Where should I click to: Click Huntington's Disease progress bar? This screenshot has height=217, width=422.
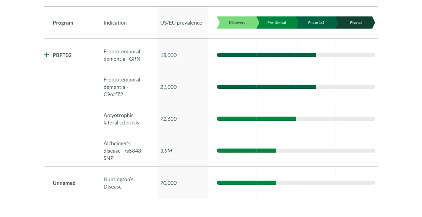click(296, 183)
